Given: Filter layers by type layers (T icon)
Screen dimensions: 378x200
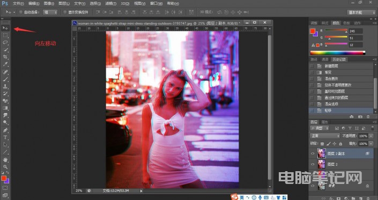Looking at the screenshot, I should pyautogui.click(x=350, y=128).
